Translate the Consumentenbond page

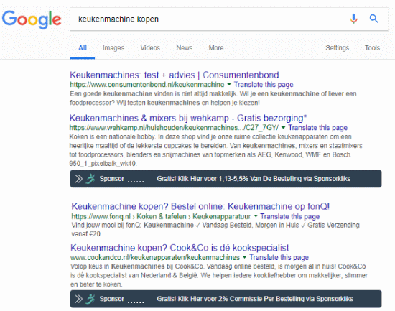click(x=264, y=85)
